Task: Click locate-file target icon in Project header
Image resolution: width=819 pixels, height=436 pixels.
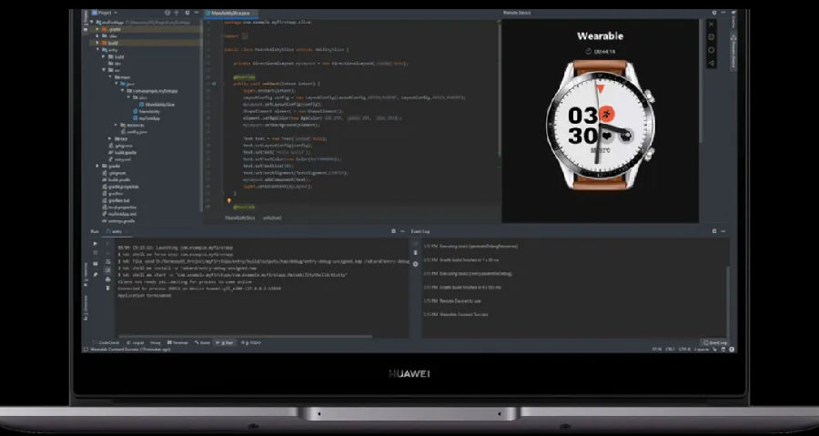Action: pos(167,13)
